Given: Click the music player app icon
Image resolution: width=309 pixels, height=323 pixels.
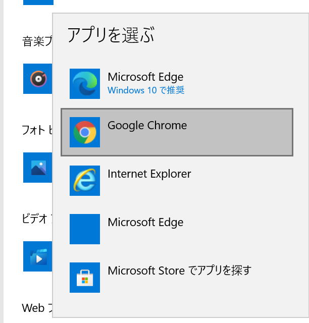Looking at the screenshot, I should pos(37,79).
